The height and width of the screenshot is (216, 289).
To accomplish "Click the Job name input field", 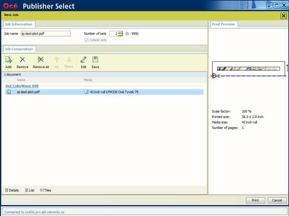I will [x=46, y=34].
